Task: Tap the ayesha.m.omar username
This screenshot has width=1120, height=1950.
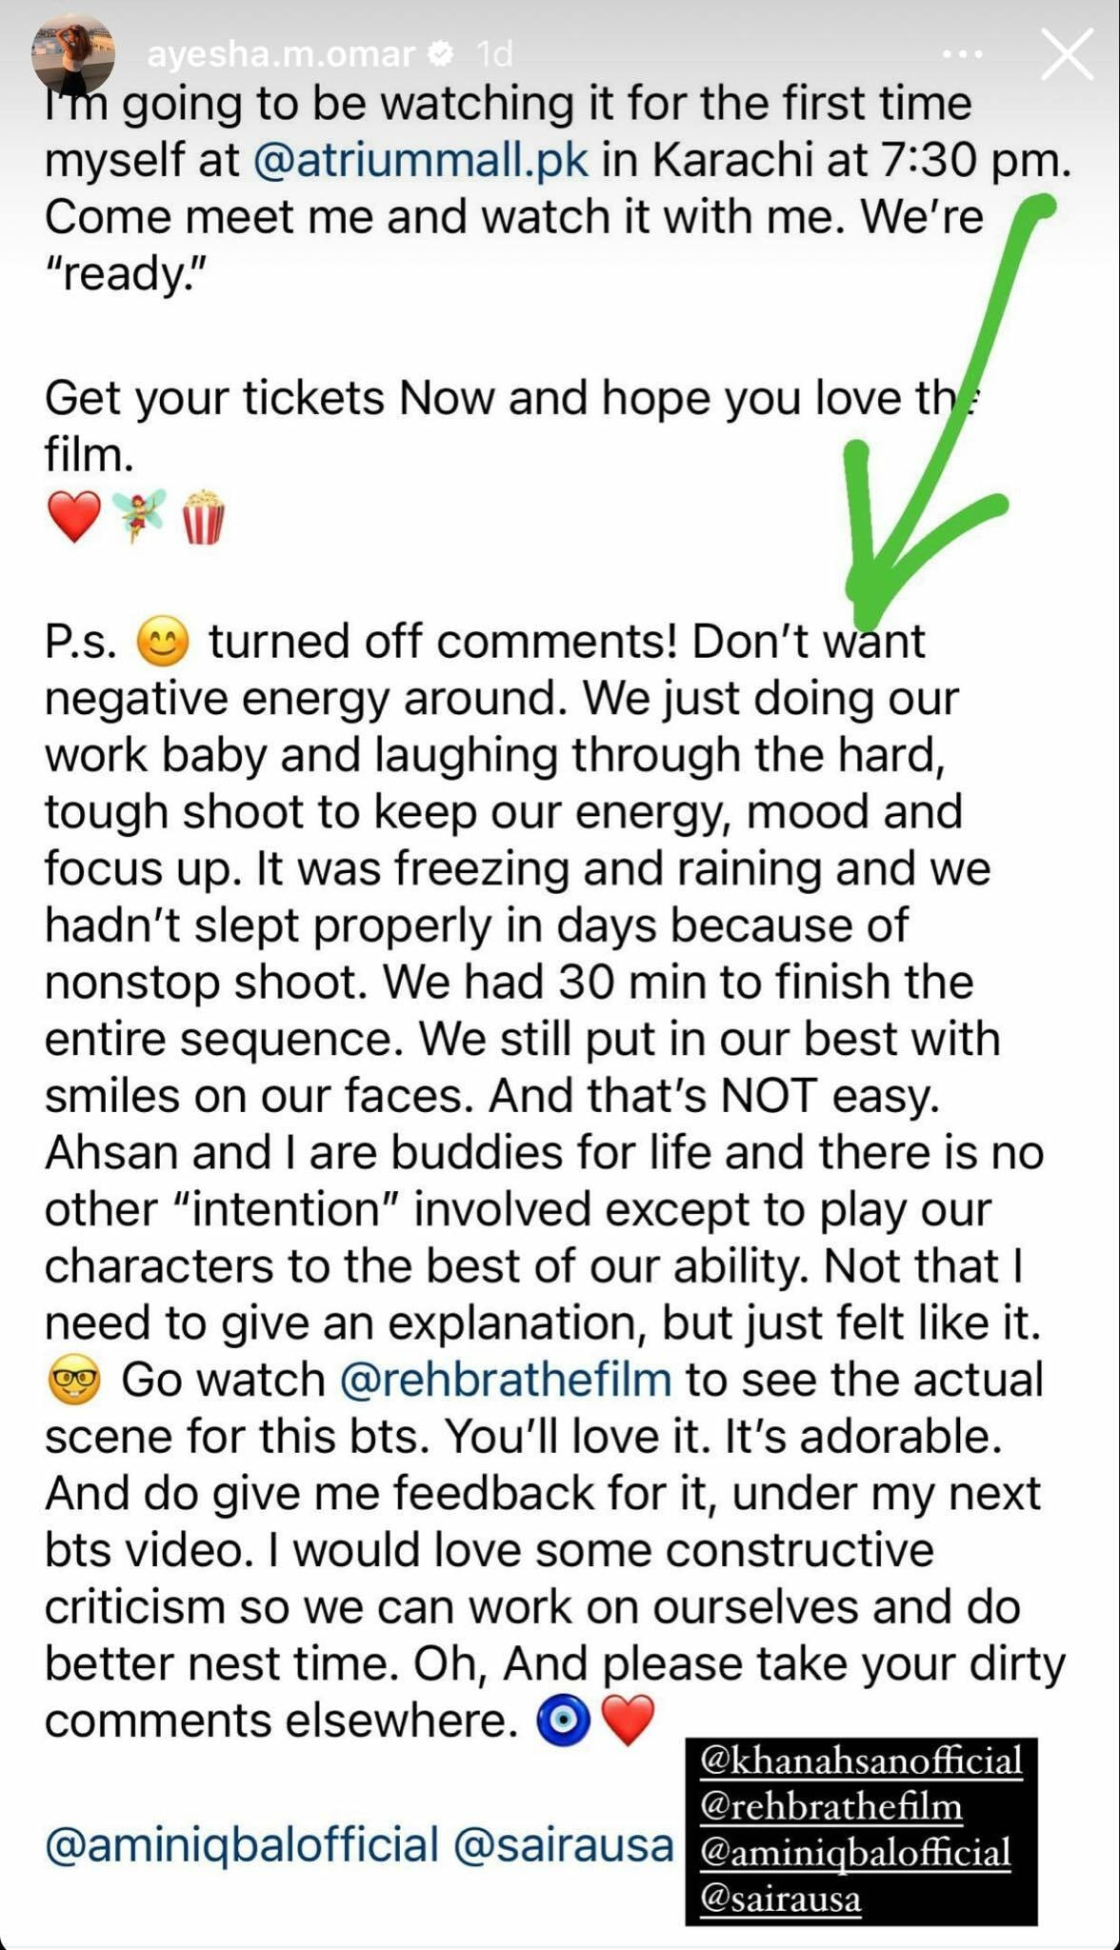Action: tap(281, 55)
